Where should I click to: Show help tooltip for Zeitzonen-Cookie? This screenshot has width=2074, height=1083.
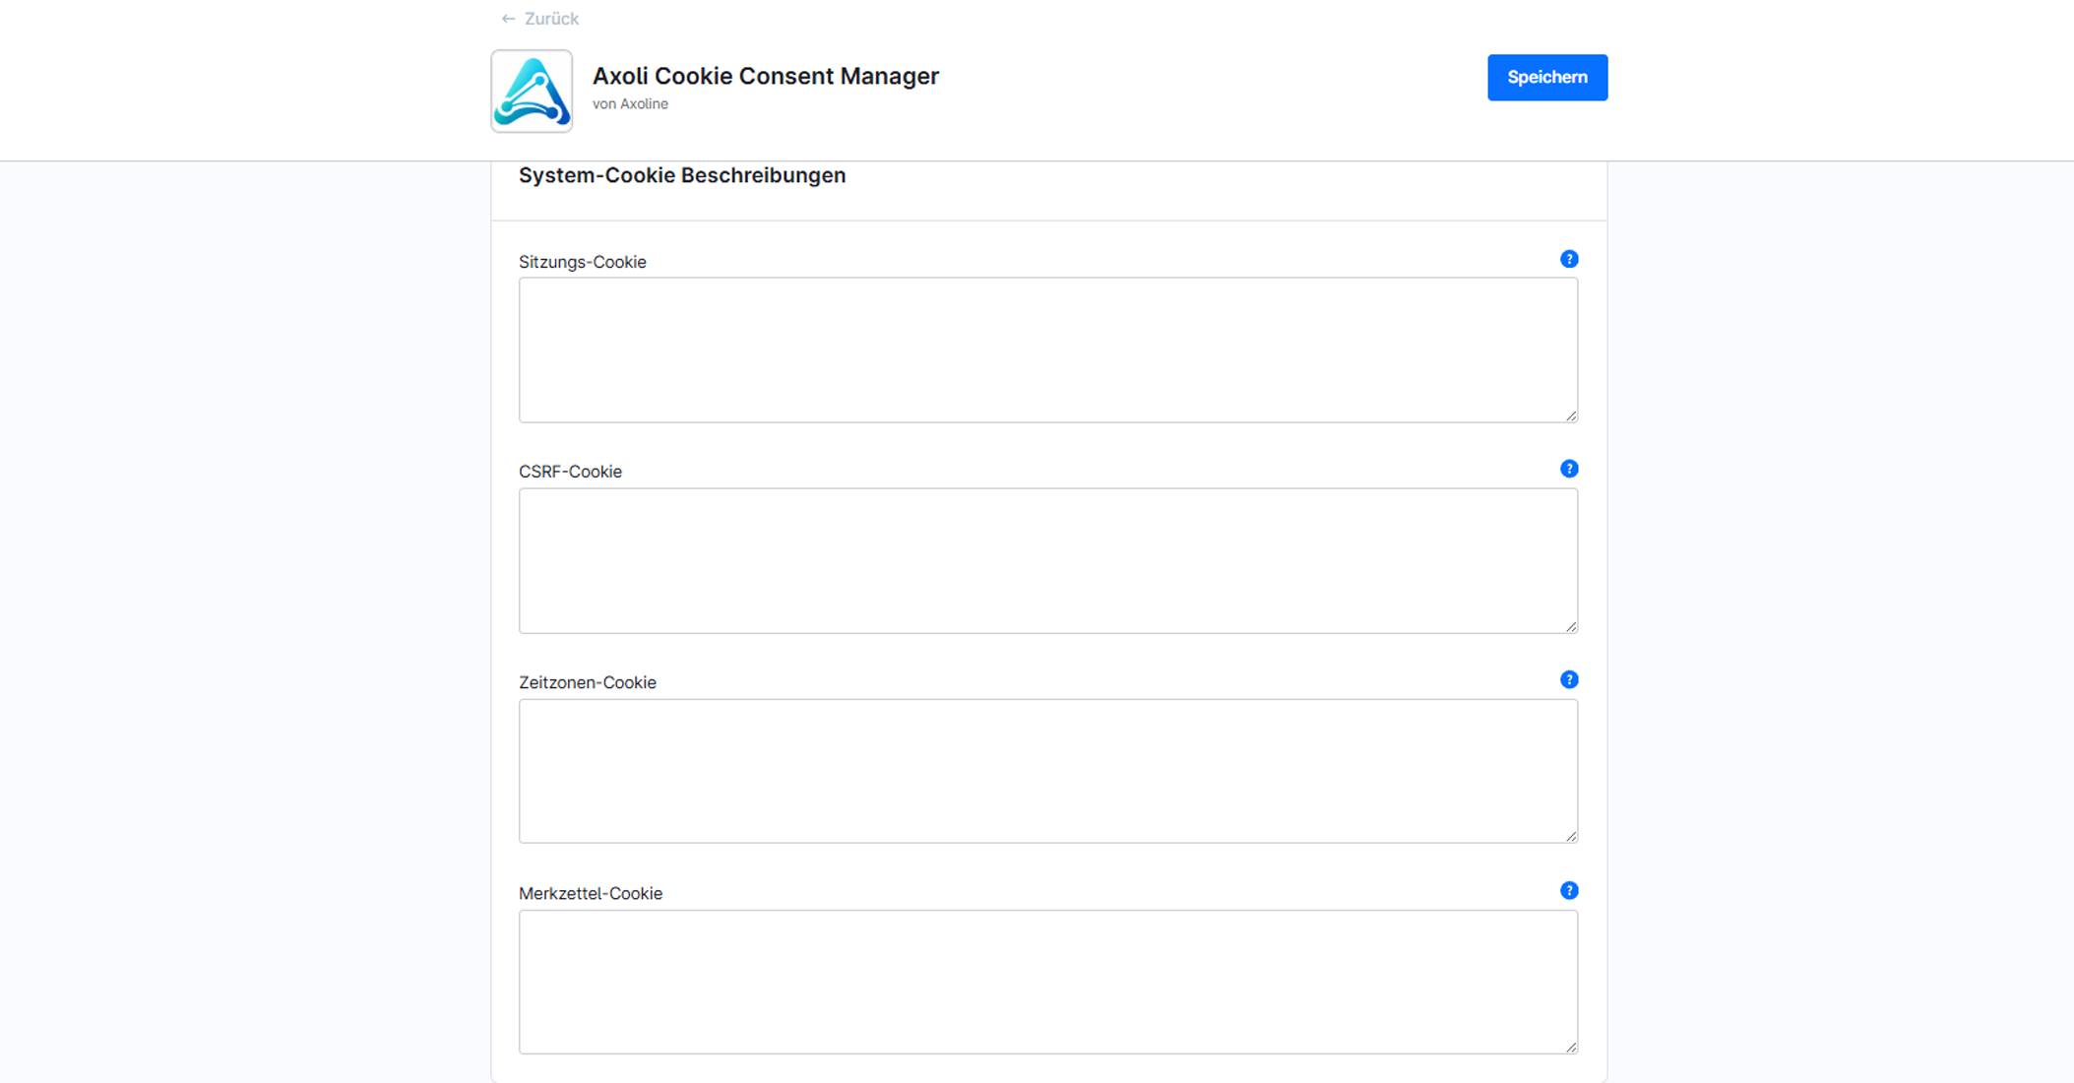[x=1569, y=679]
